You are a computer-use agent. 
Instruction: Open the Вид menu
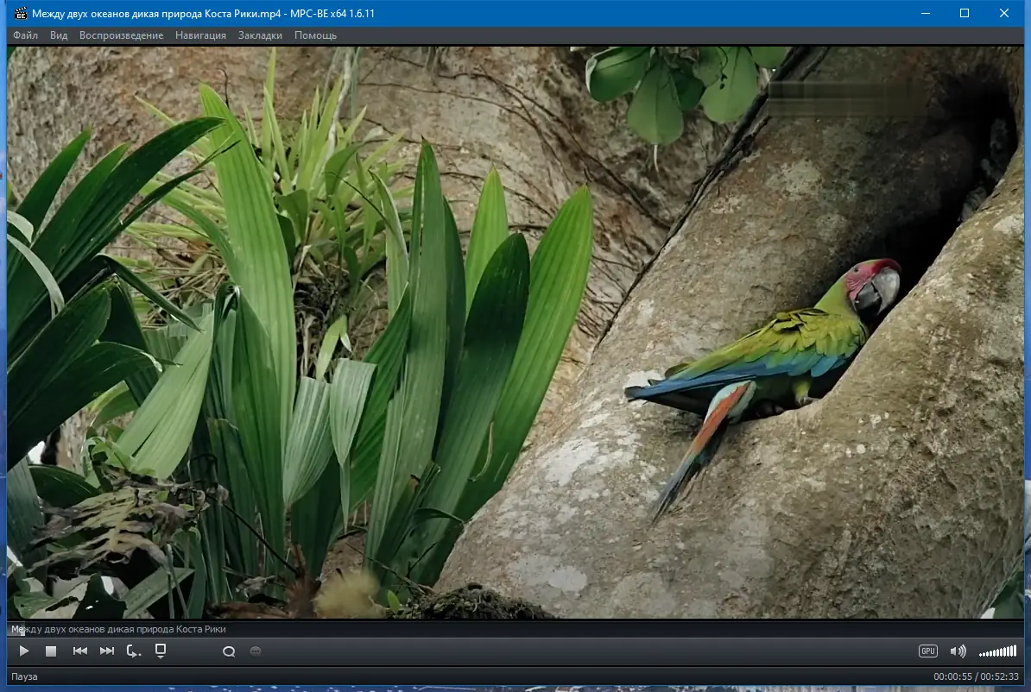click(58, 35)
